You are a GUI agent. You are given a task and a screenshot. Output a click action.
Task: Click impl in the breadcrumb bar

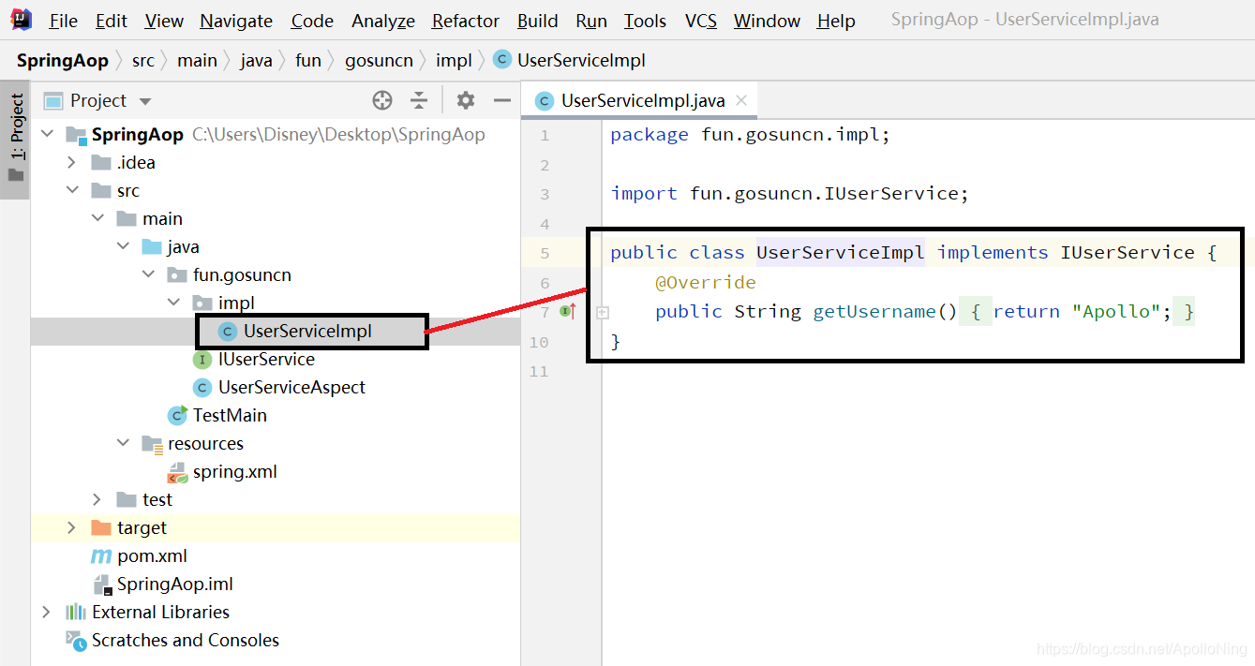tap(454, 61)
